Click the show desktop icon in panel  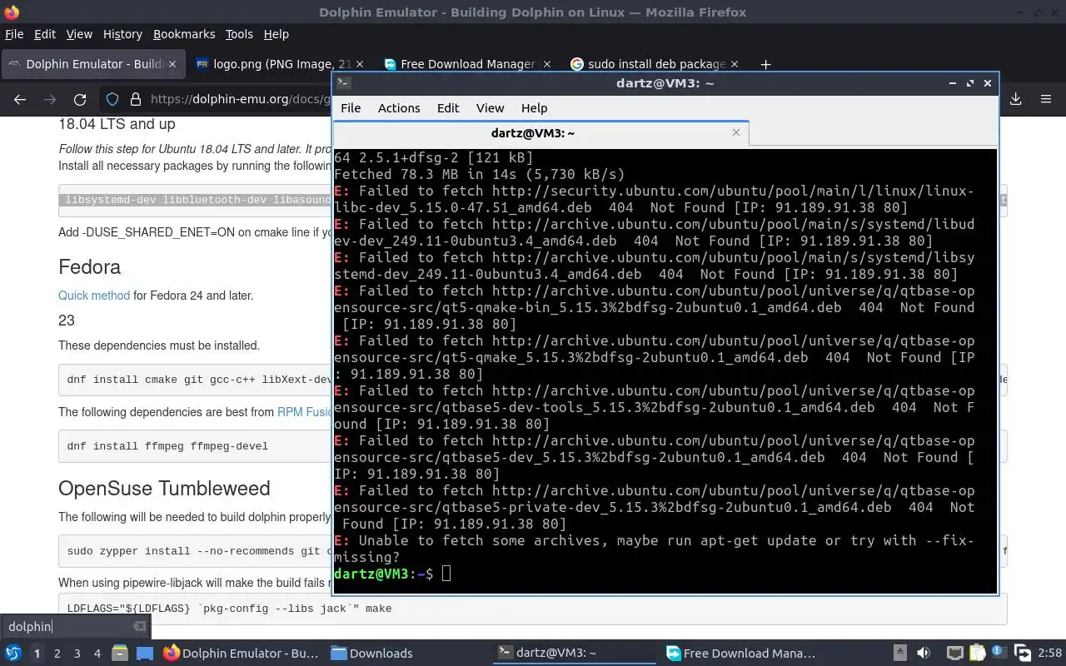pos(145,654)
